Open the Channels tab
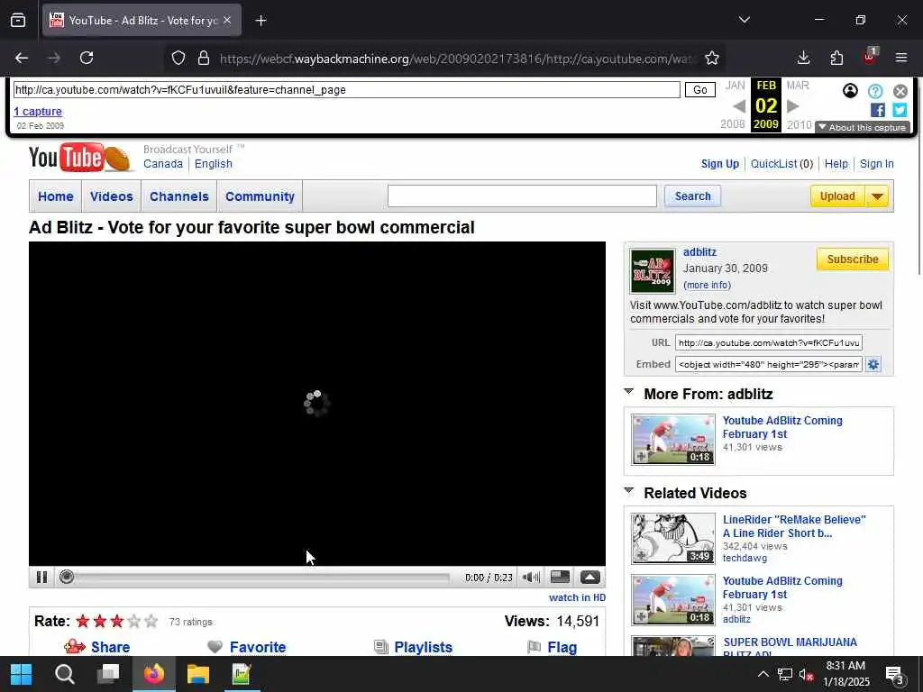 pos(179,196)
